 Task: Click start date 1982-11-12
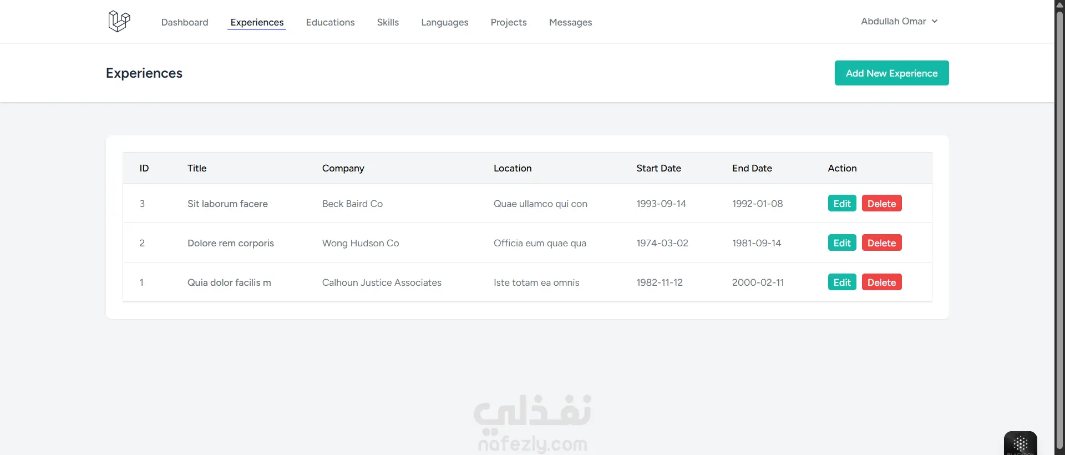(x=660, y=282)
